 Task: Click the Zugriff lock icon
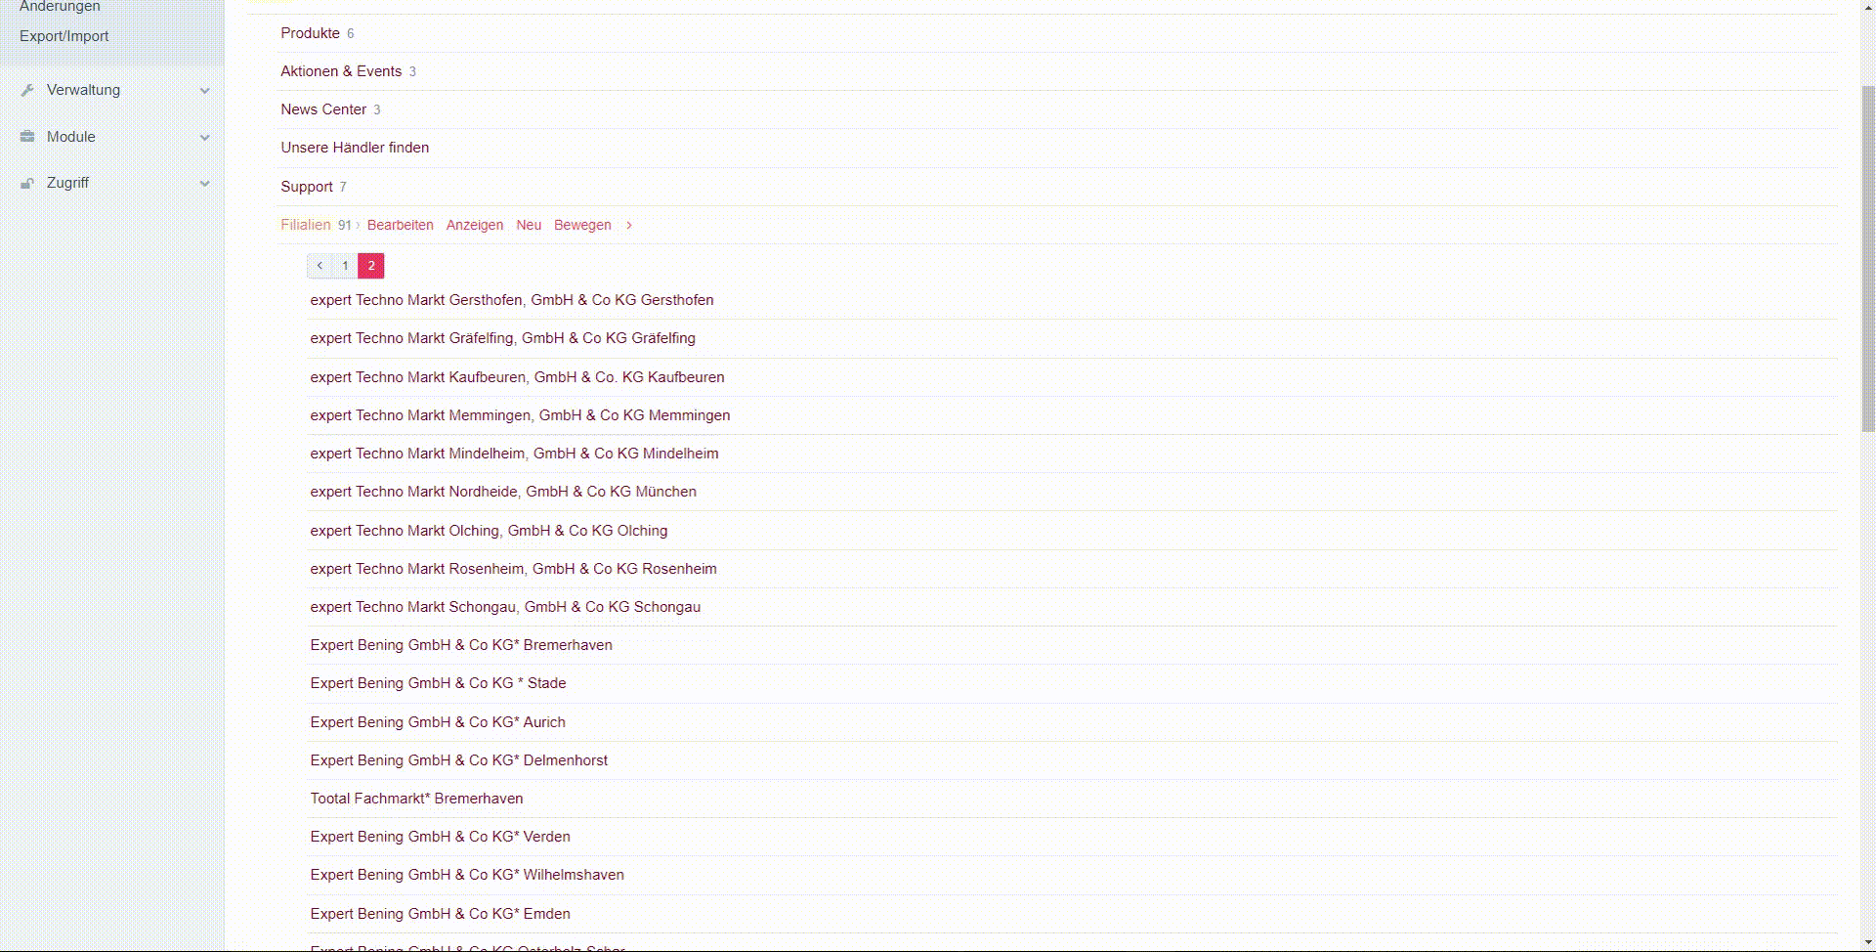coord(27,183)
